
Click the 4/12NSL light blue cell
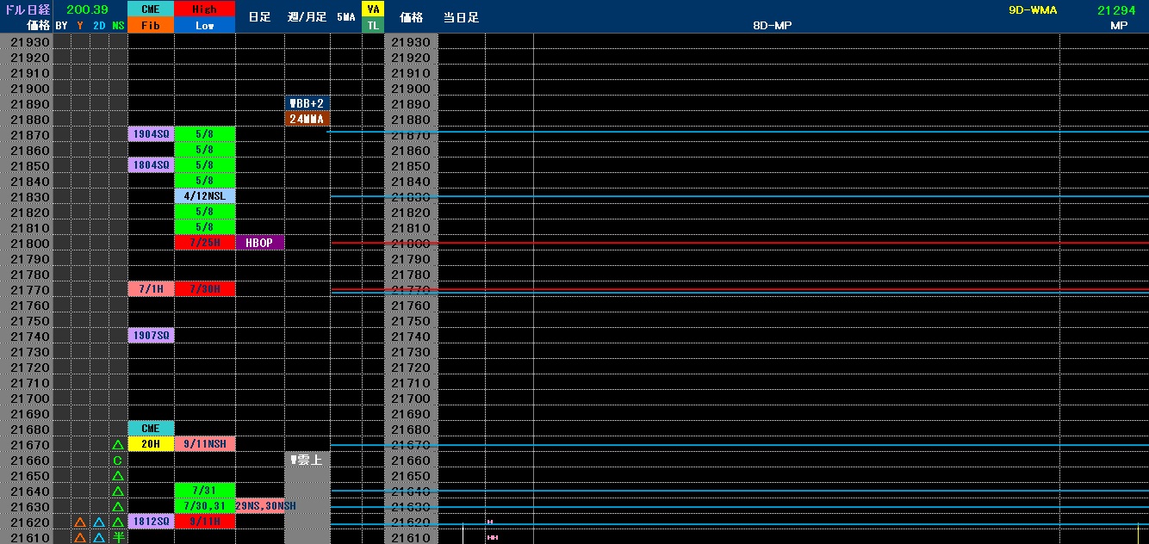[x=205, y=196]
